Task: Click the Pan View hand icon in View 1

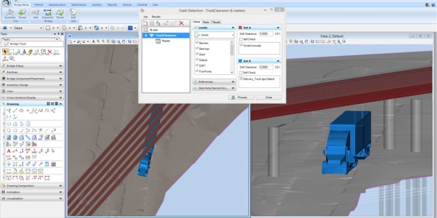Action: coord(123,41)
